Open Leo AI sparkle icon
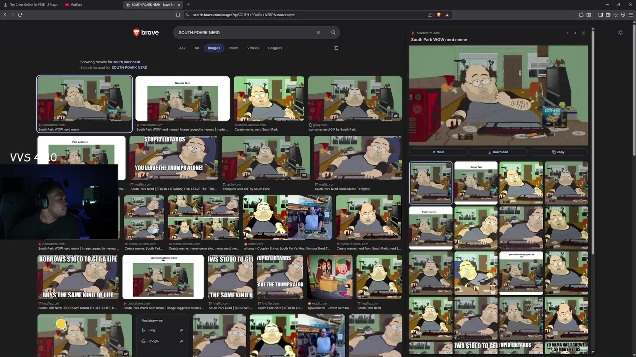 pos(615,15)
